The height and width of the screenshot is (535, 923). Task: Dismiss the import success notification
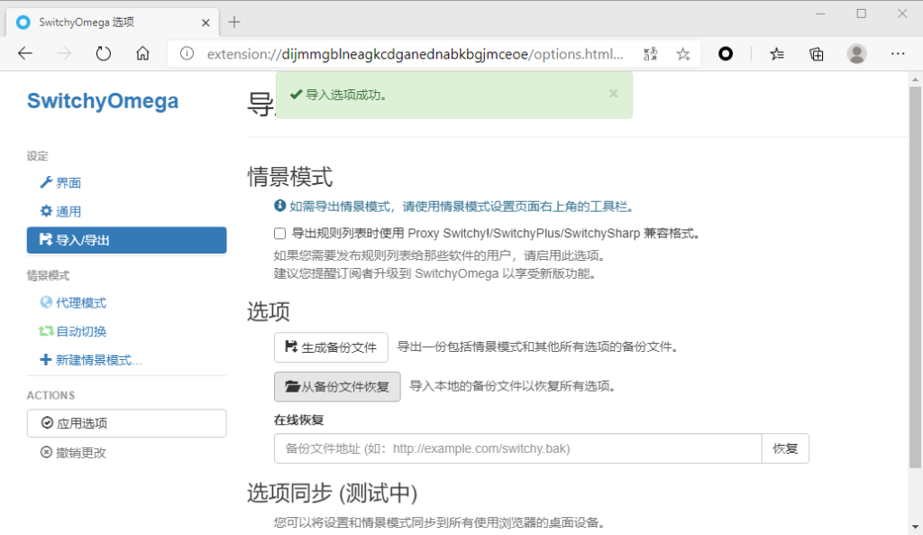tap(613, 93)
